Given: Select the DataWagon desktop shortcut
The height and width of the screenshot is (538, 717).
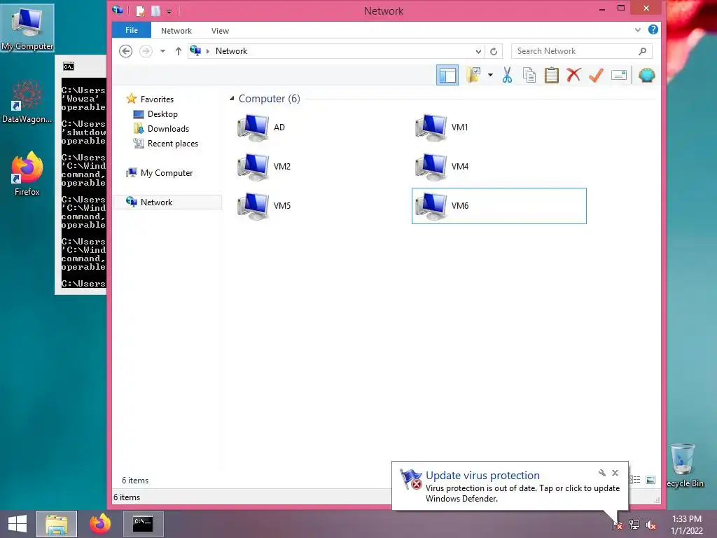Looking at the screenshot, I should click(27, 102).
